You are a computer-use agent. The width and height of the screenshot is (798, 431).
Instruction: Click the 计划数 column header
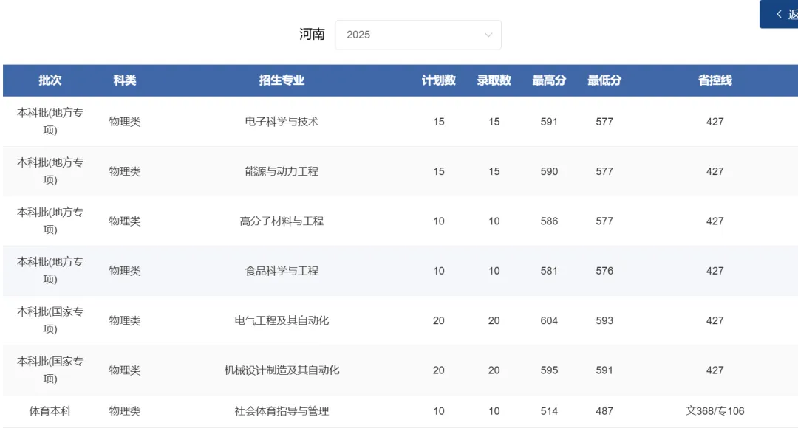tap(439, 80)
